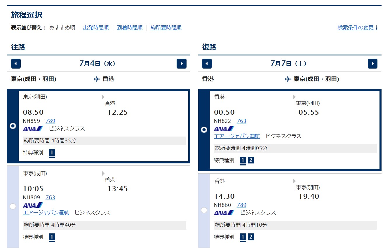Image resolution: width=390 pixels, height=248 pixels.
Task: Click ANA logo on flight NH860
Action: 224,213
